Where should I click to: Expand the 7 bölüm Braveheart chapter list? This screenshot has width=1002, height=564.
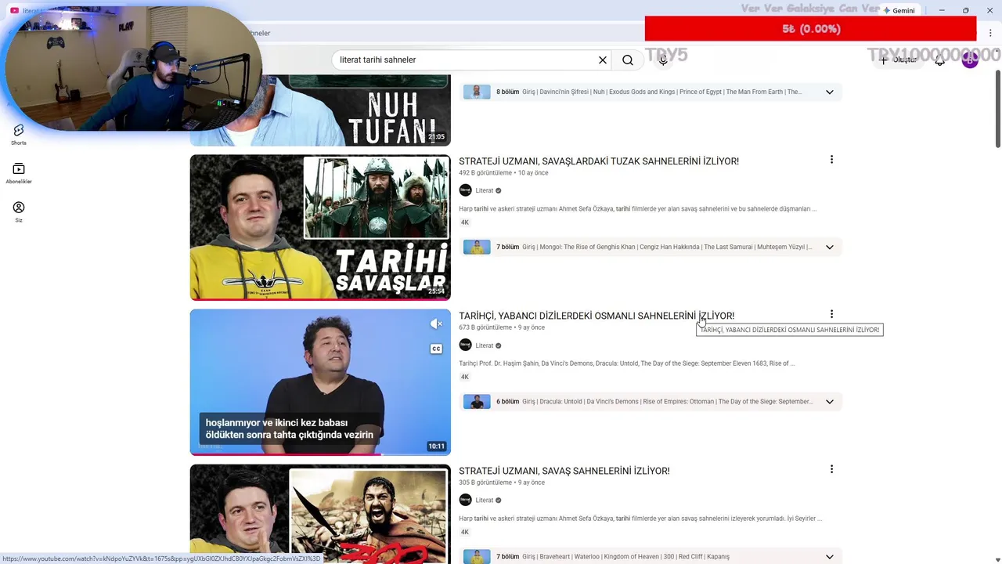coord(829,556)
